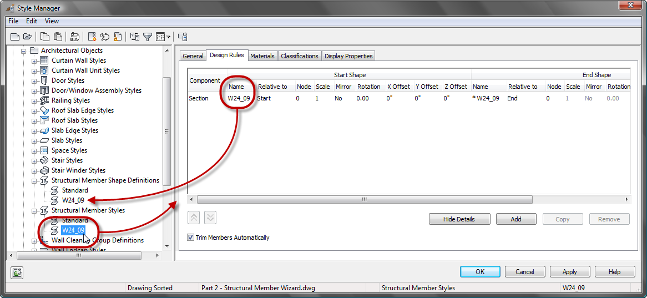Open the Views dropdown arrow in toolbar
The image size is (647, 298).
pyautogui.click(x=168, y=37)
